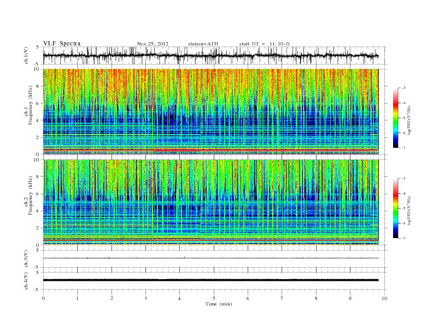Click time axis tick label "8"

316,298
